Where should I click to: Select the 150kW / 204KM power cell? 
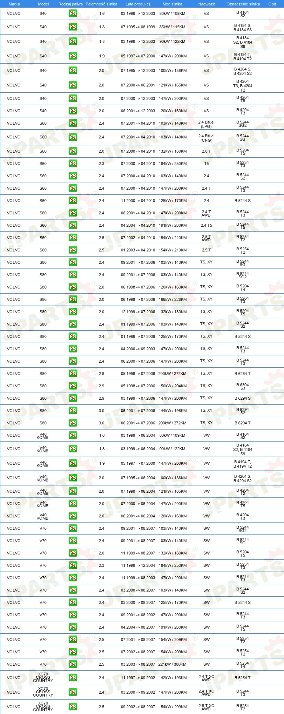(173, 386)
